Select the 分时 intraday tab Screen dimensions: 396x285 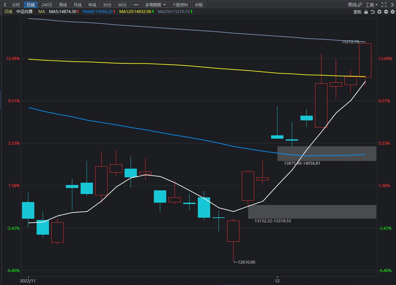click(x=16, y=5)
